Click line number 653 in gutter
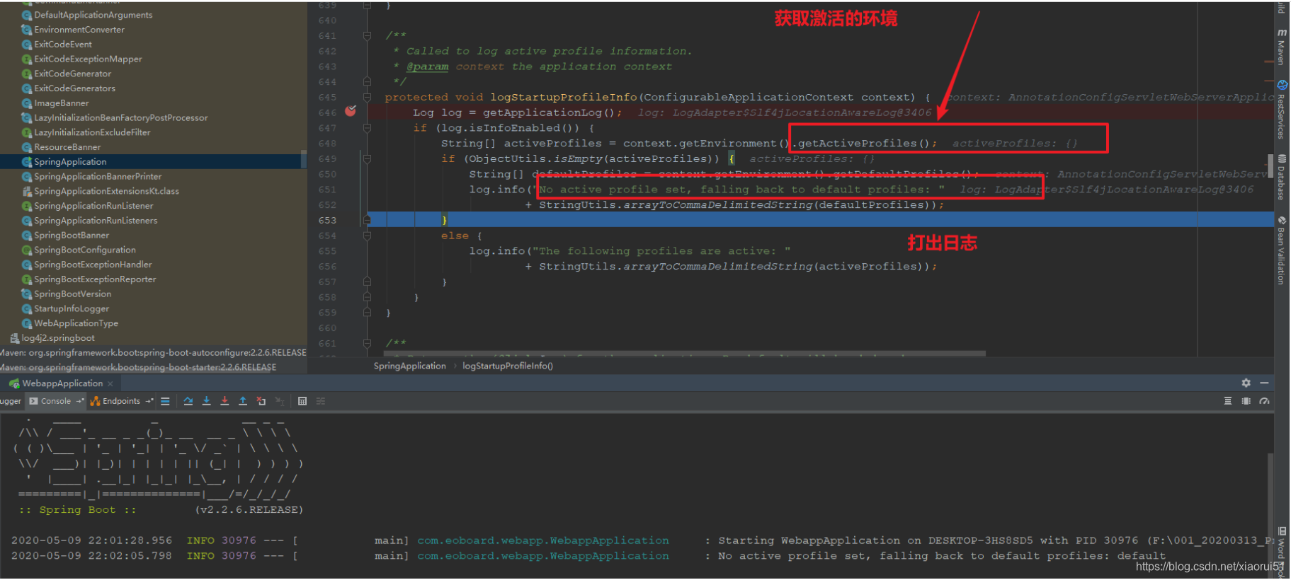Image resolution: width=1291 pixels, height=580 pixels. (327, 221)
